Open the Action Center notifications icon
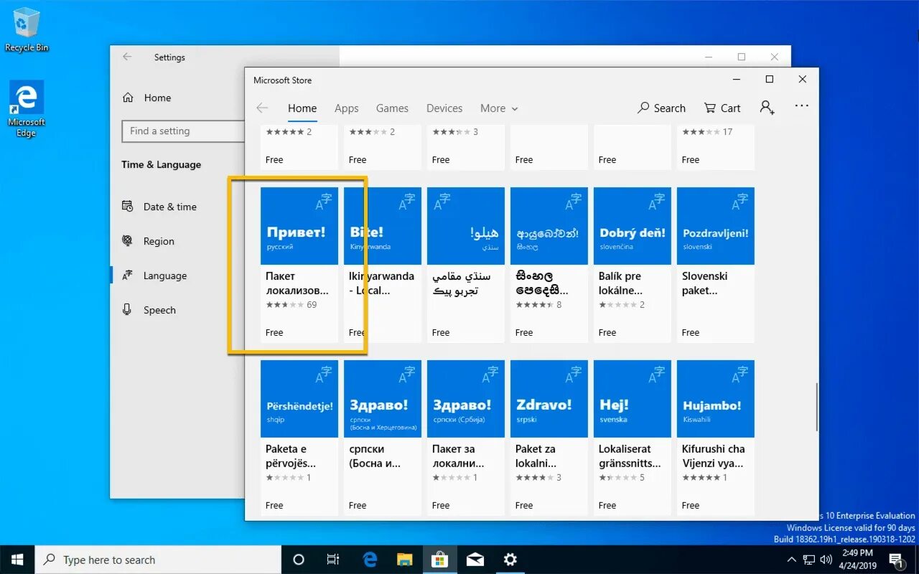Image resolution: width=919 pixels, height=574 pixels. [897, 560]
